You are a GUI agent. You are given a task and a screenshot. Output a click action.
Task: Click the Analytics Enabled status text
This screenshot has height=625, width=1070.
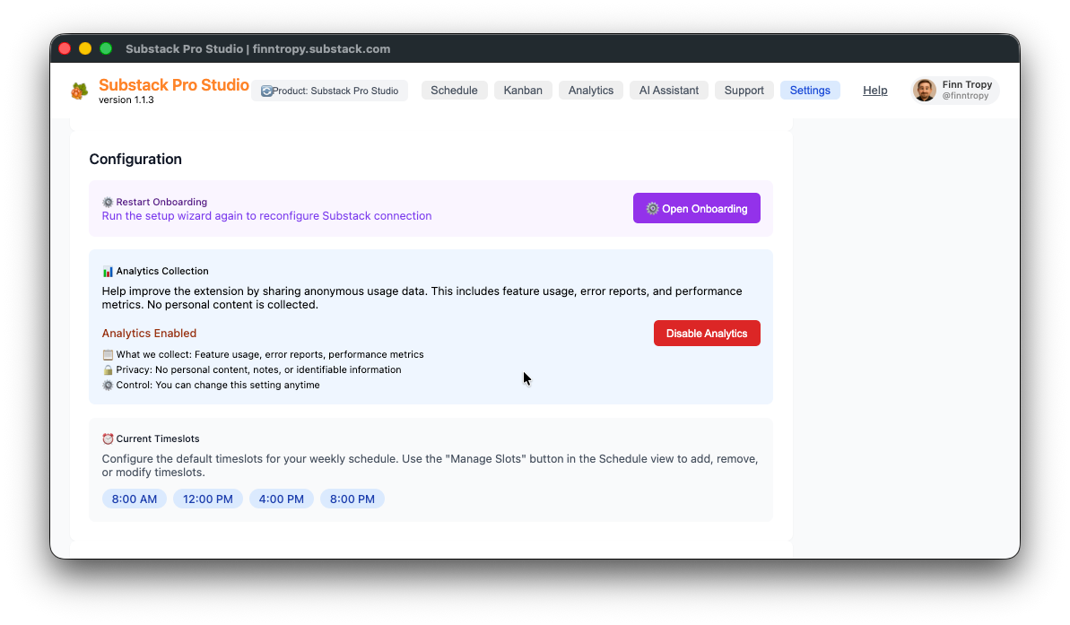point(149,333)
